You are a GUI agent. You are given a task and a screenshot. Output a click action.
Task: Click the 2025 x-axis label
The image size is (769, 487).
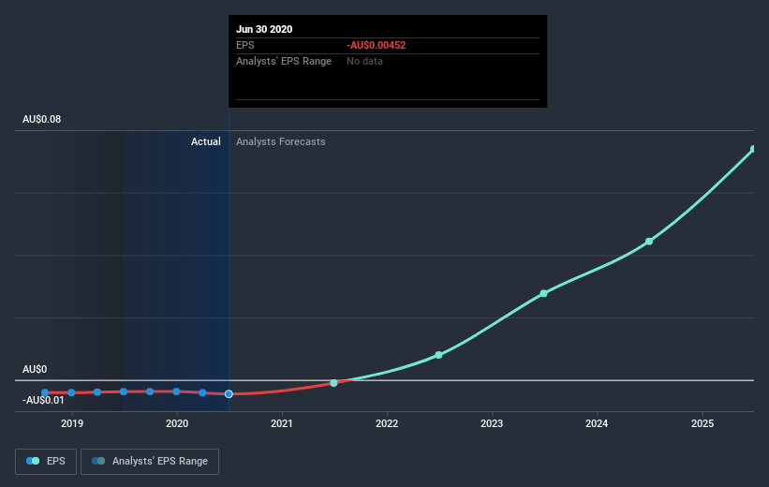click(702, 423)
